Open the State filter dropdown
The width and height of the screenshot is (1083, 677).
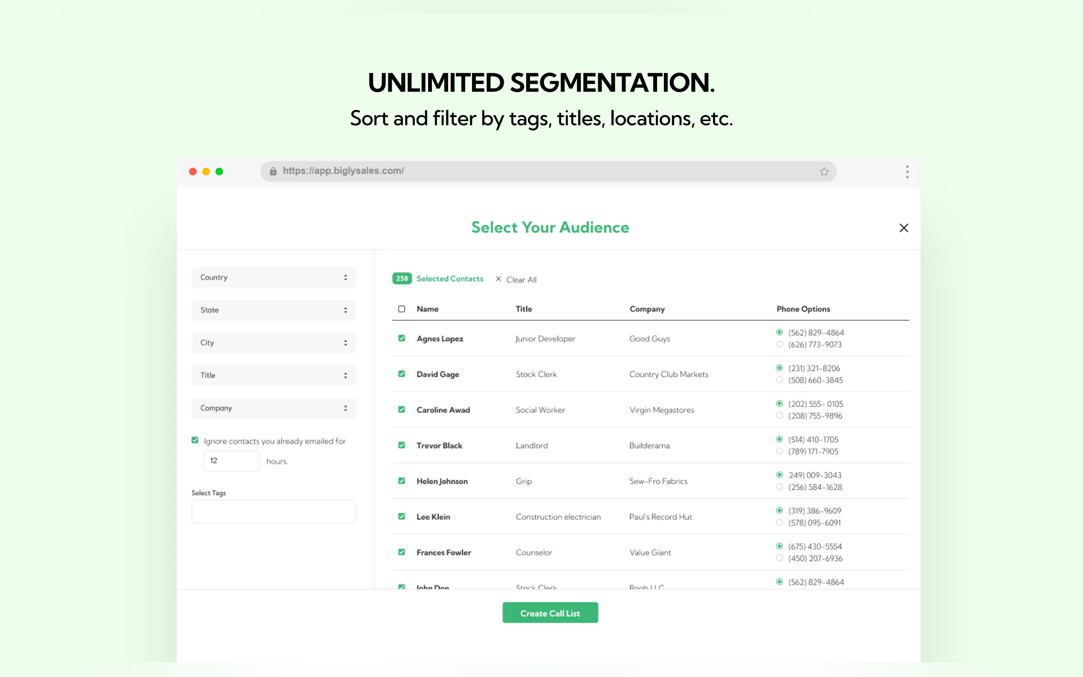coord(274,310)
